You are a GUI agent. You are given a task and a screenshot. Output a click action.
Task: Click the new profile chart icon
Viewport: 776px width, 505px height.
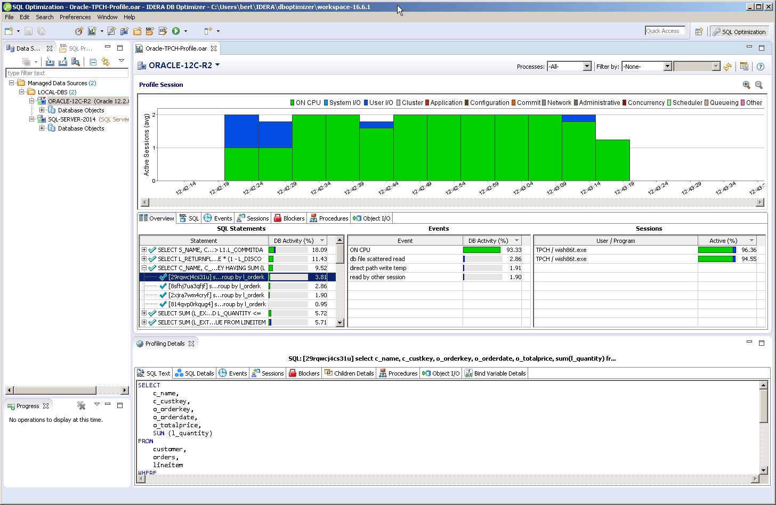point(92,31)
